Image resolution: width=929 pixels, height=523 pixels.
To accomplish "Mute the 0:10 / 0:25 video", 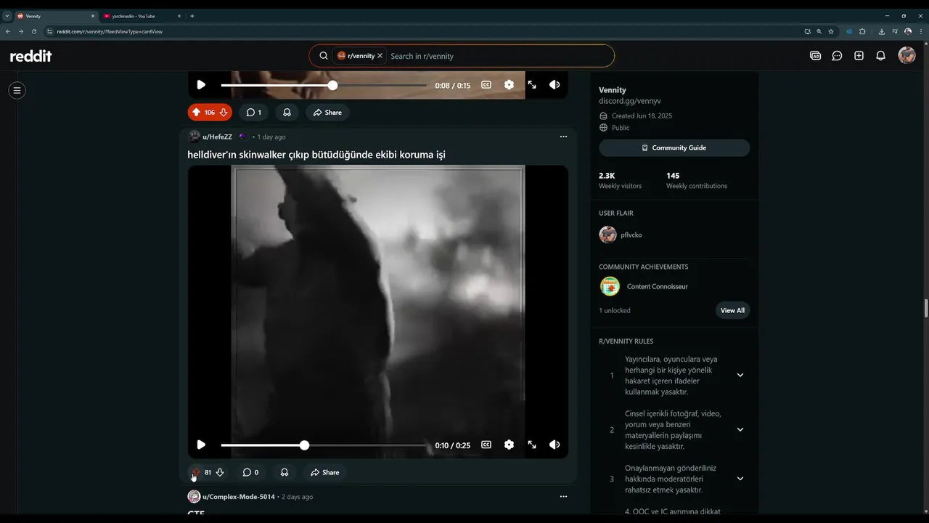I will (x=554, y=445).
